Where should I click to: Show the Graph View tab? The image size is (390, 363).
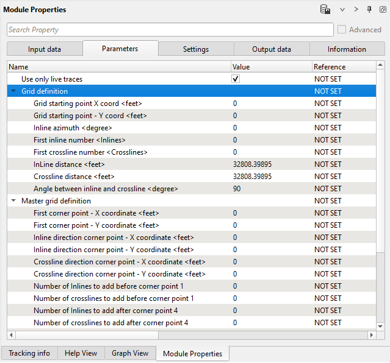tap(130, 353)
